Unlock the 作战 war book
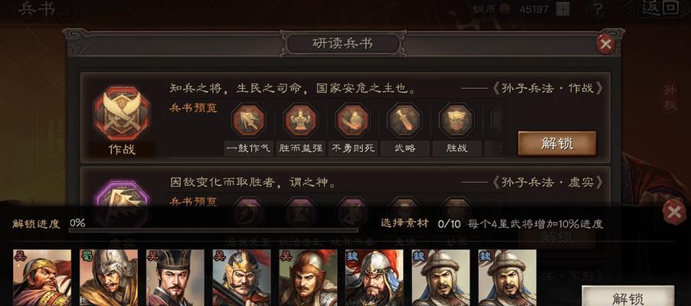 pos(557,144)
